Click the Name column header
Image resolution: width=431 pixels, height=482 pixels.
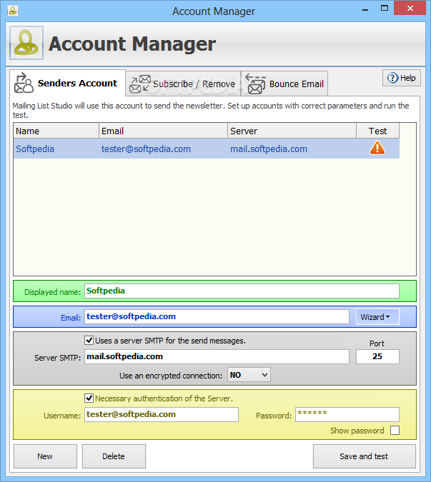pyautogui.click(x=56, y=131)
